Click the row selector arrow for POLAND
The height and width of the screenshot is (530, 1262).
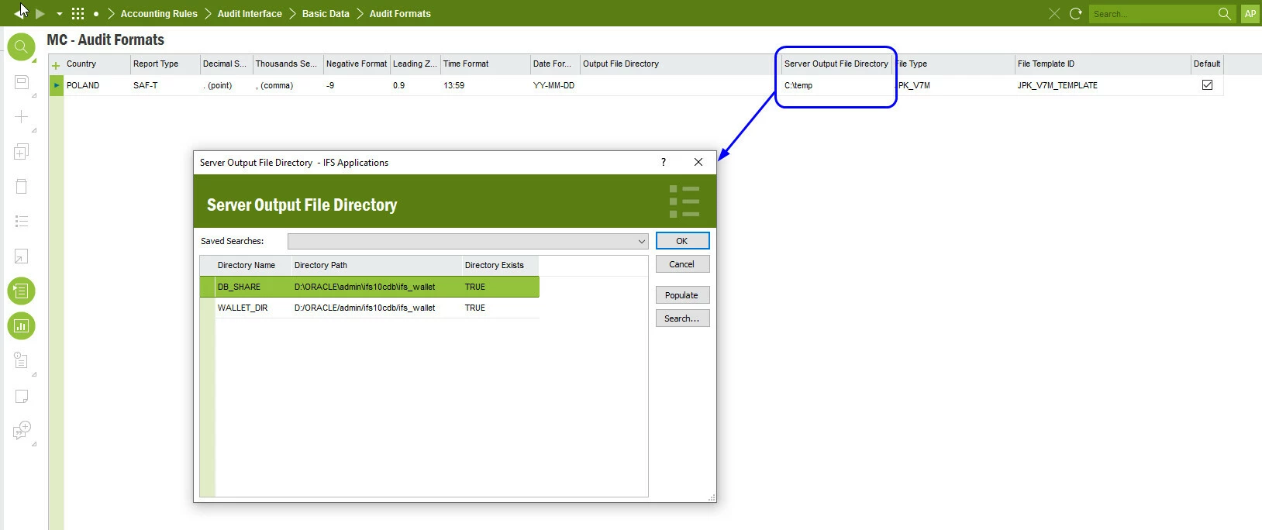[57, 85]
